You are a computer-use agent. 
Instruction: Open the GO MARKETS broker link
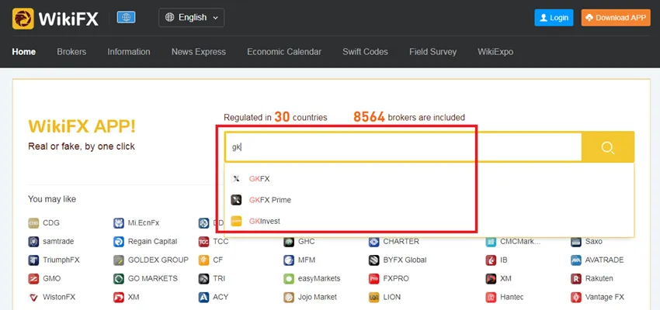pos(153,278)
